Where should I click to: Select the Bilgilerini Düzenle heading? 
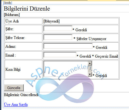(27, 9)
